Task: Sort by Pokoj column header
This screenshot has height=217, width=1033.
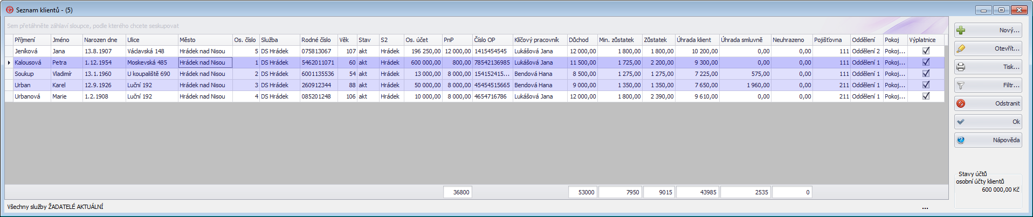Action: click(x=895, y=40)
